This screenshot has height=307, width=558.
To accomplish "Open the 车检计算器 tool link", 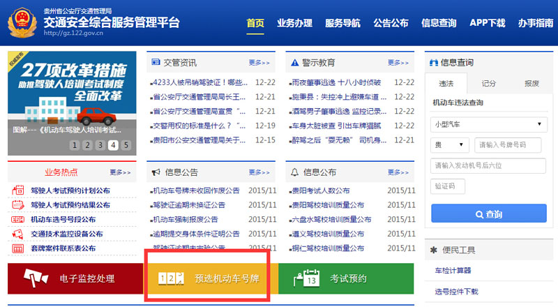I will [453, 270].
